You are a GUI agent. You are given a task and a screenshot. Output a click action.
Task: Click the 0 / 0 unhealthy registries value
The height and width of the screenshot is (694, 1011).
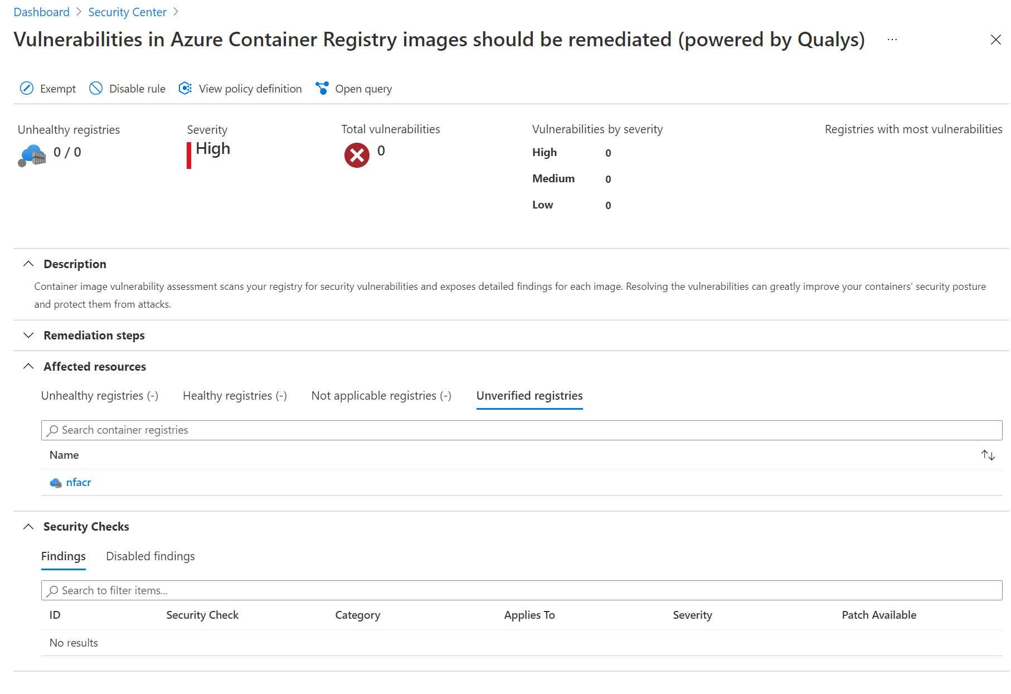coord(67,152)
